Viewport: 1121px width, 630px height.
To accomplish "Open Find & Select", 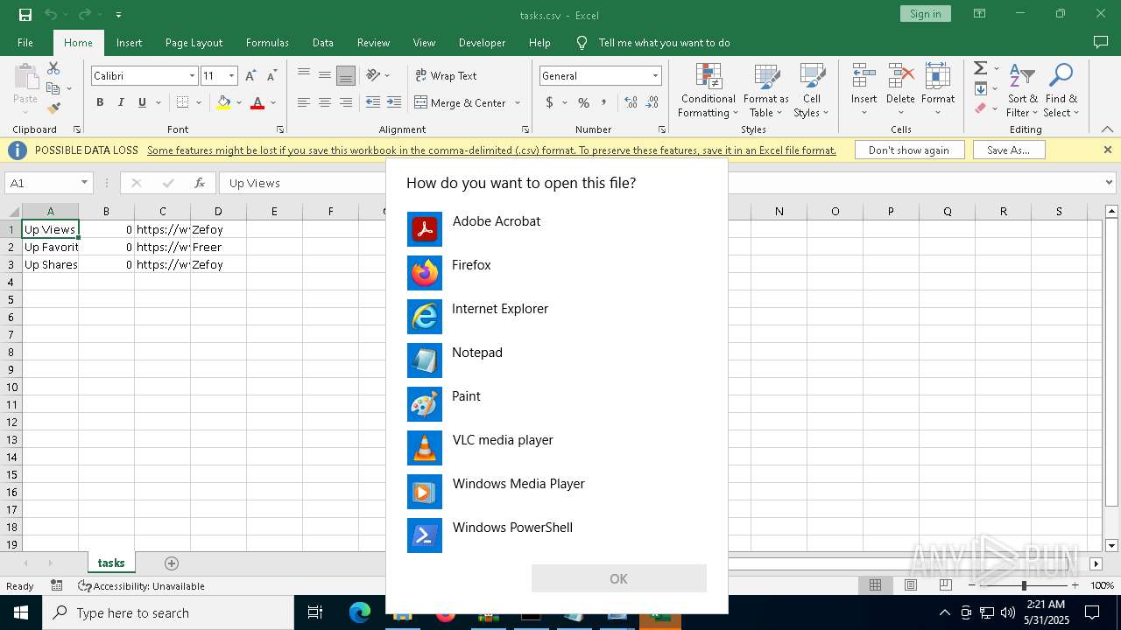I will 1061,91.
